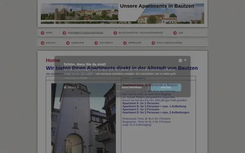This screenshot has width=245, height=153.
Task: Click the 'Wir bieten Ihnen Apartments' headline
Action: tap(122, 68)
